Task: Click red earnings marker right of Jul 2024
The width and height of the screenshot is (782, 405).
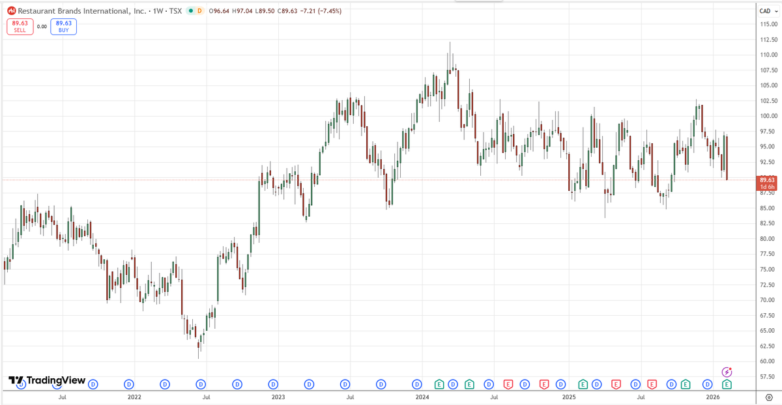Action: (508, 385)
